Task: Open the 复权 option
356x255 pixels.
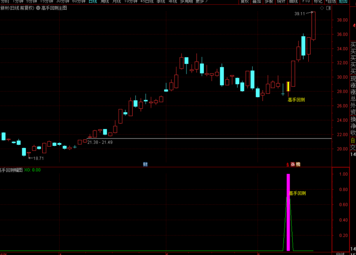Action: coord(245,1)
